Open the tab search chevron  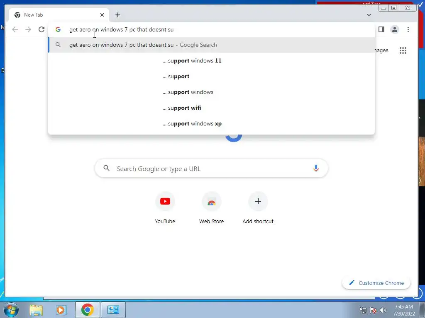369,15
